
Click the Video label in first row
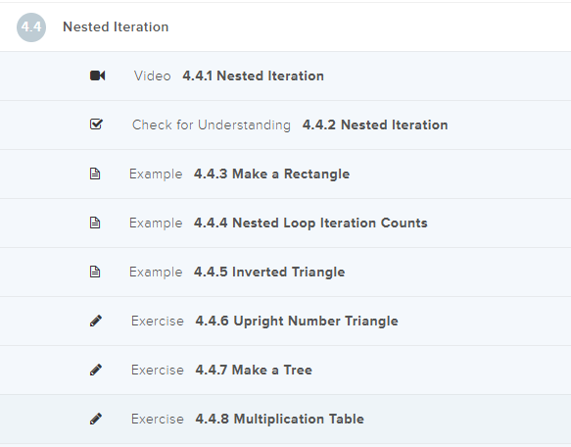tap(152, 75)
